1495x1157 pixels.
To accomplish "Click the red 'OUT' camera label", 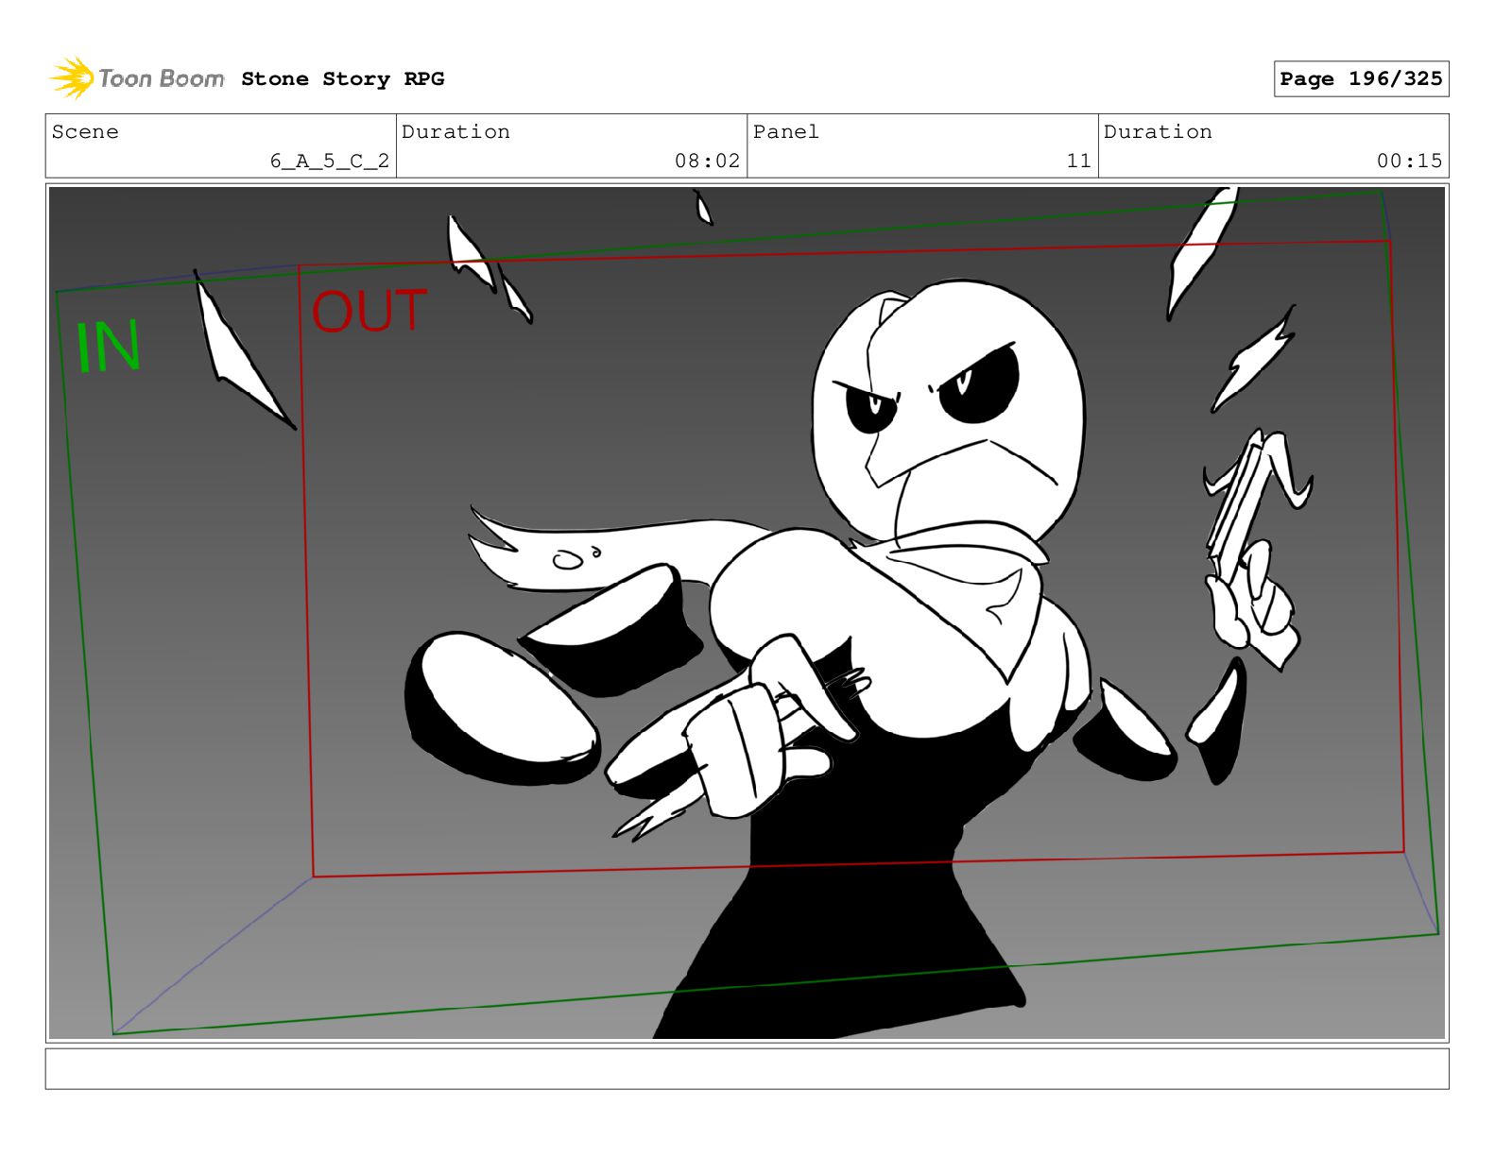I will (x=369, y=312).
